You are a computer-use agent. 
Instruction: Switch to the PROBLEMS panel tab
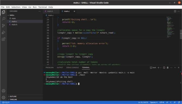(x=49, y=68)
